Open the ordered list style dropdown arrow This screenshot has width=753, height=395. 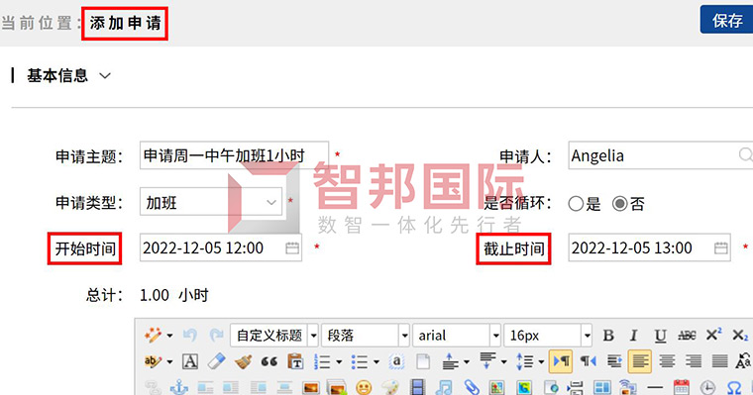(x=339, y=362)
